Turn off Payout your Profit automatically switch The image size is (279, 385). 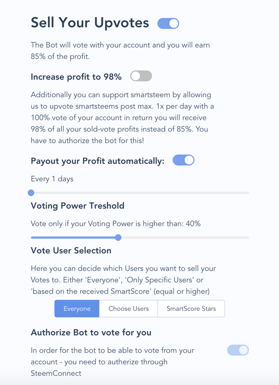point(184,160)
